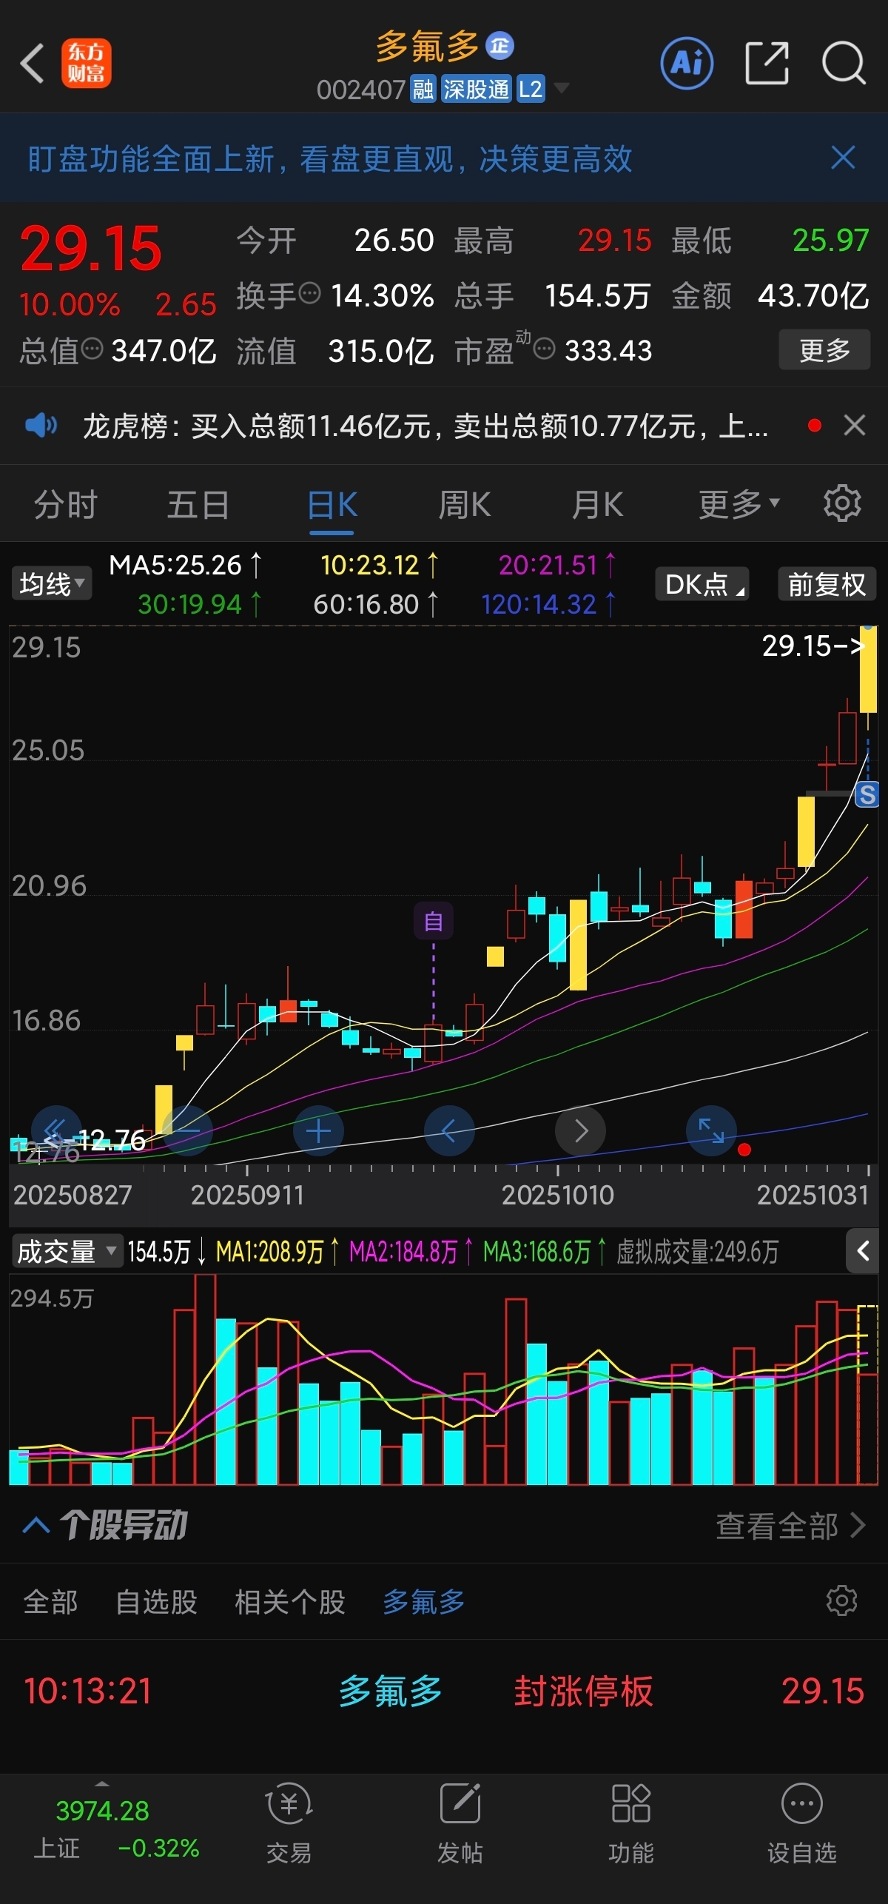Select the 全部 filter in 个股异动
The image size is (888, 1904).
click(50, 1603)
